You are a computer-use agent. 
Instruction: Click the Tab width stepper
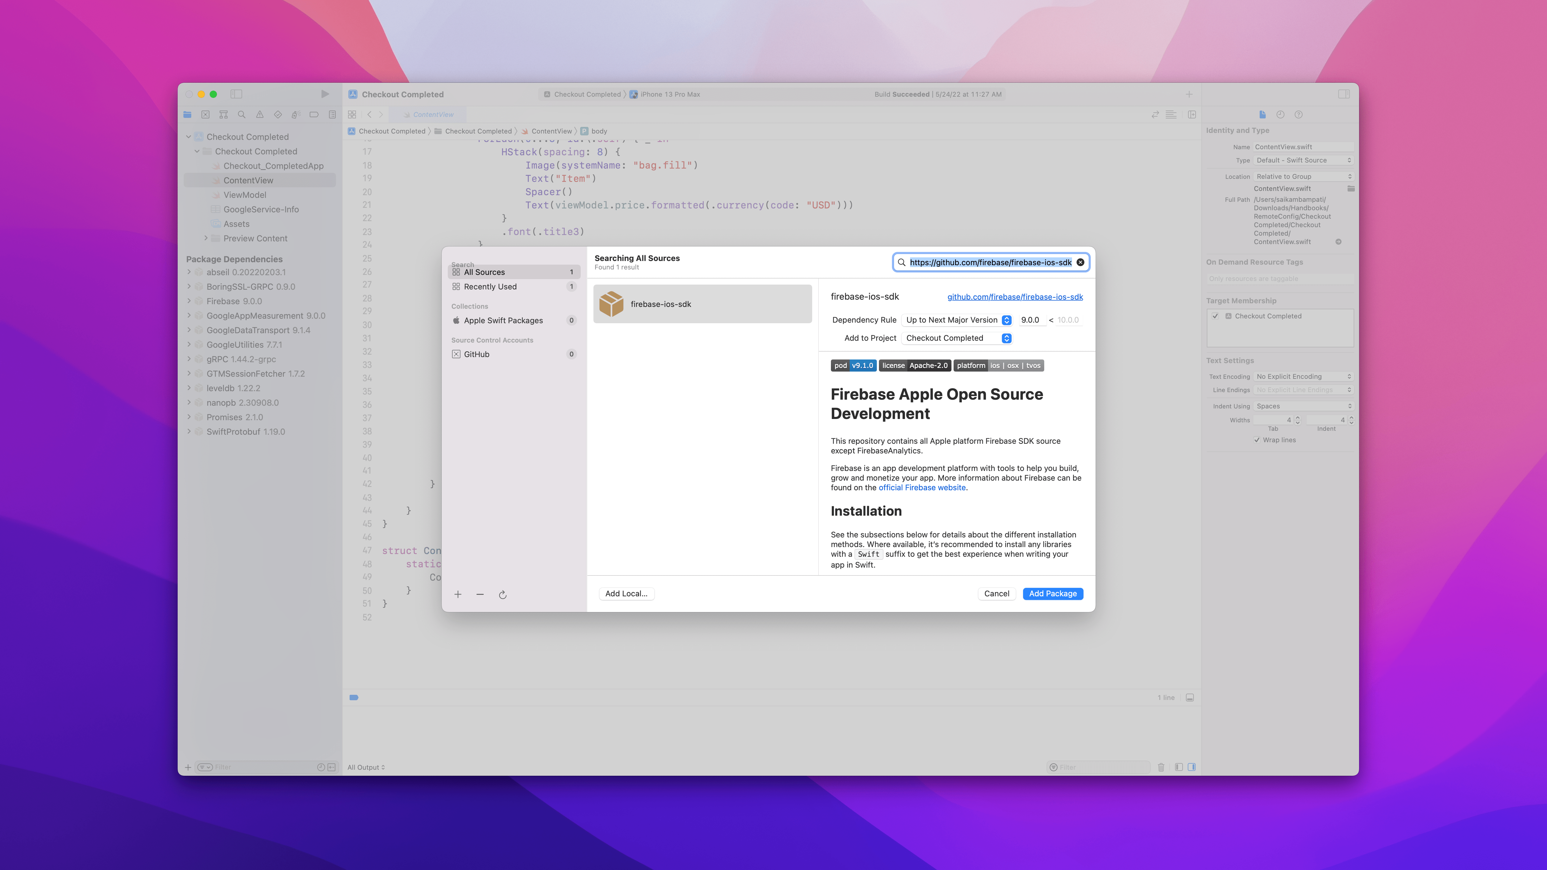pos(1298,420)
